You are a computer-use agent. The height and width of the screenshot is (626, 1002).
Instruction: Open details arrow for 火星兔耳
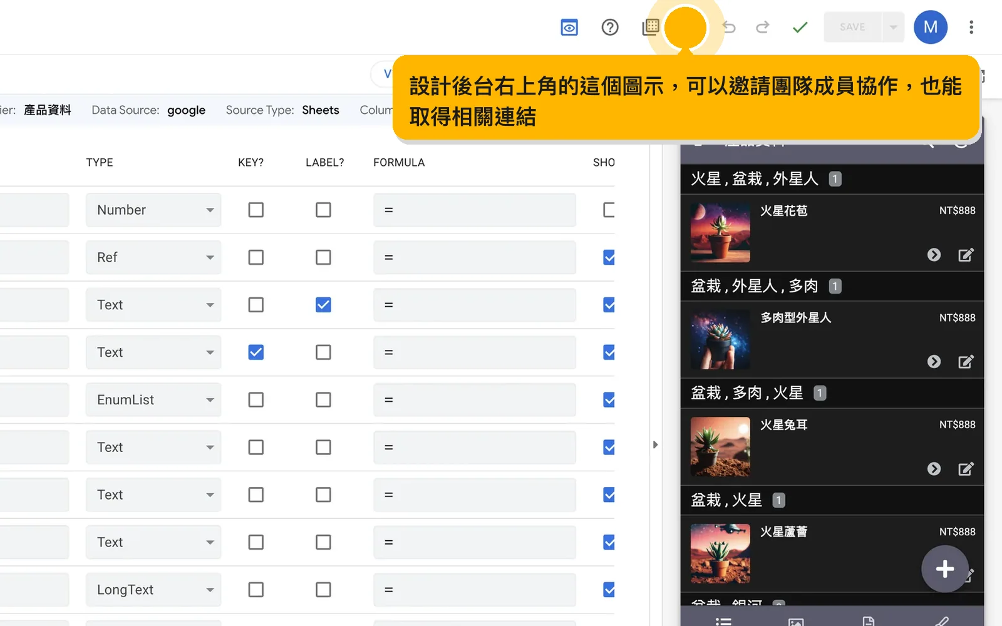(934, 469)
